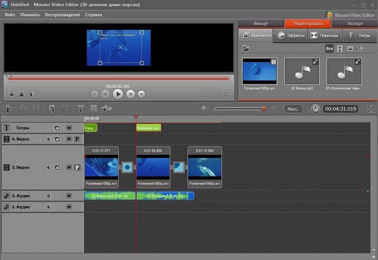The width and height of the screenshot is (378, 260).
Task: Jump to the end of the preview
Action: coord(141,94)
